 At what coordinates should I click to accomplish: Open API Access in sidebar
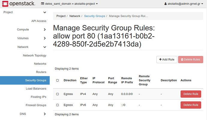tap(39, 21)
